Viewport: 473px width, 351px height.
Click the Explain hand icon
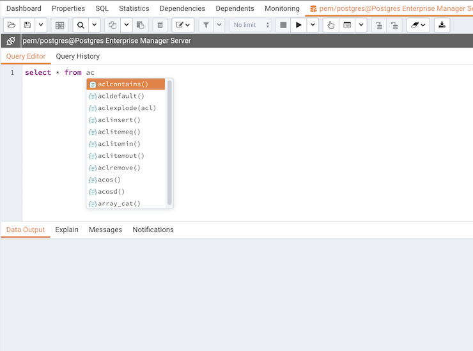pos(331,25)
